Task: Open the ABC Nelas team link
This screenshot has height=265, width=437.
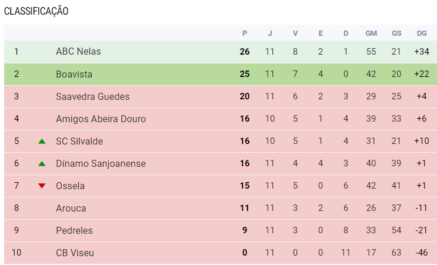Action: (78, 52)
